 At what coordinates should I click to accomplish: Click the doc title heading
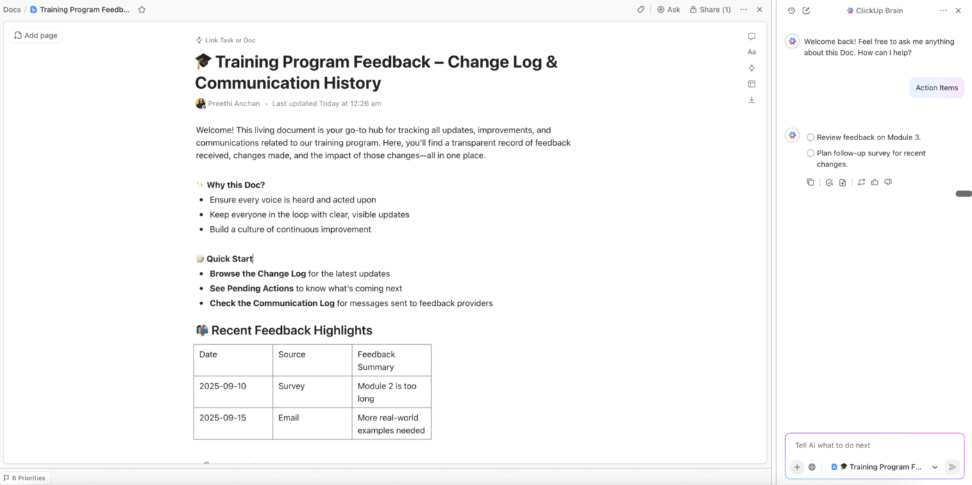(376, 72)
